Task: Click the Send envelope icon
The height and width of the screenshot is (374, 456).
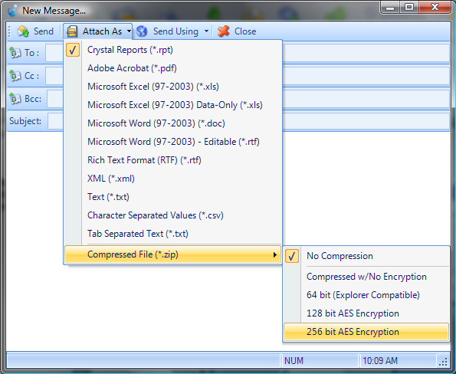Action: (x=23, y=31)
